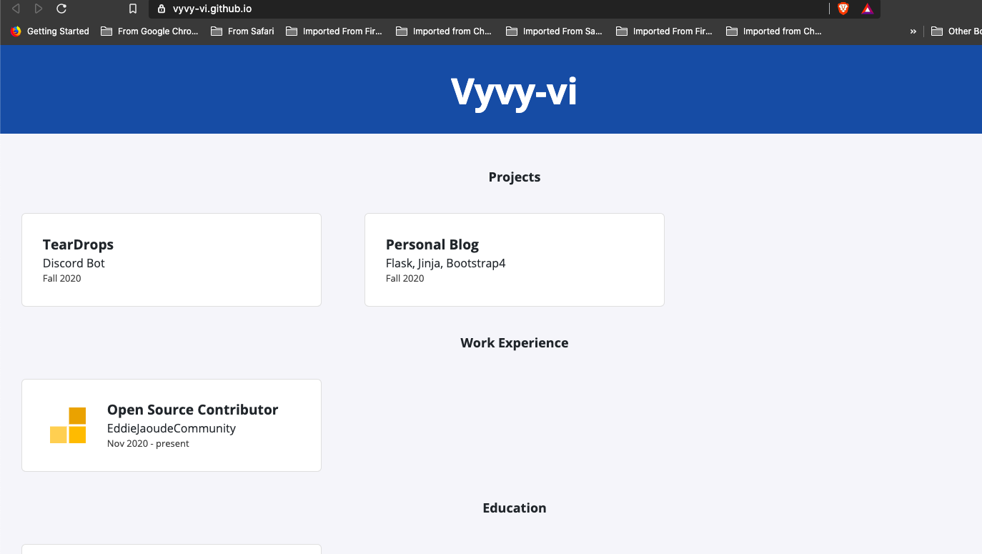Click the browser back arrow
This screenshot has height=554, width=982.
pyautogui.click(x=16, y=9)
